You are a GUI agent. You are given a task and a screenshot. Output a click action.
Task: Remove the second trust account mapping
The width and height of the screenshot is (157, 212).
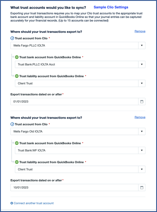pos(140,117)
